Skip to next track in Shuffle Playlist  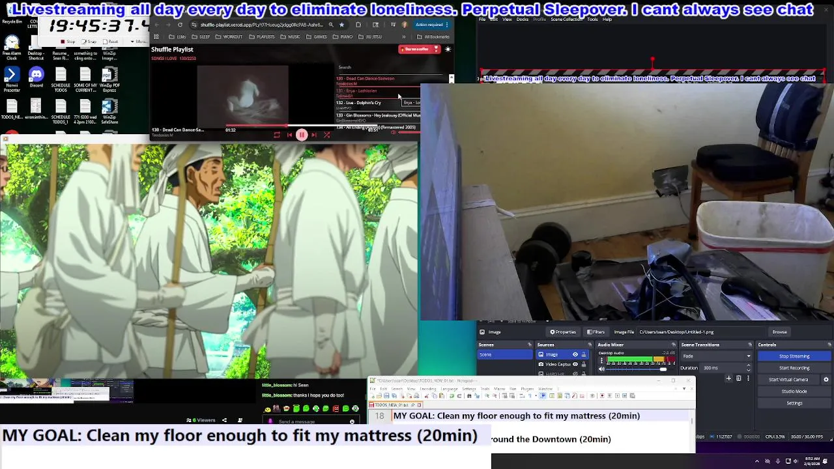pos(314,135)
